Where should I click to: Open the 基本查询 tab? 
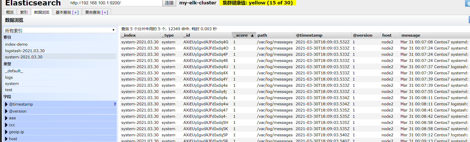(x=67, y=12)
